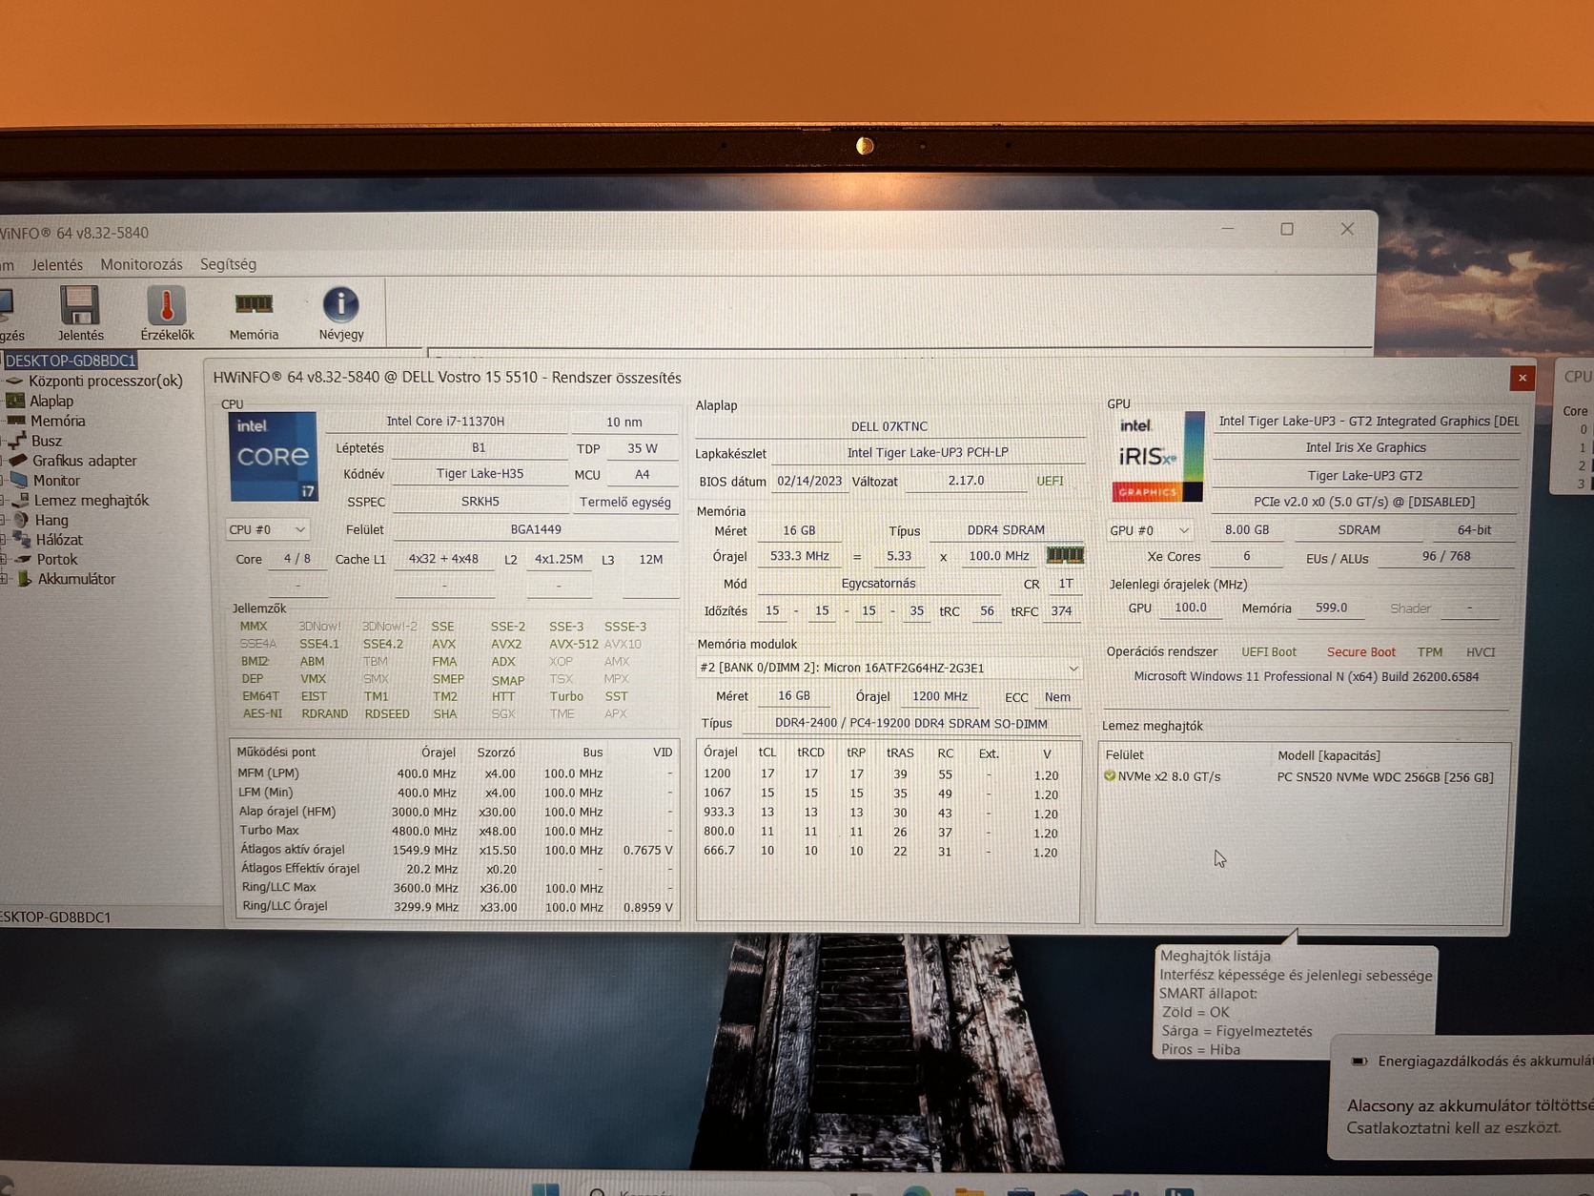Click the Memória RAM module toolbar icon
This screenshot has width=1594, height=1196.
pos(254,304)
